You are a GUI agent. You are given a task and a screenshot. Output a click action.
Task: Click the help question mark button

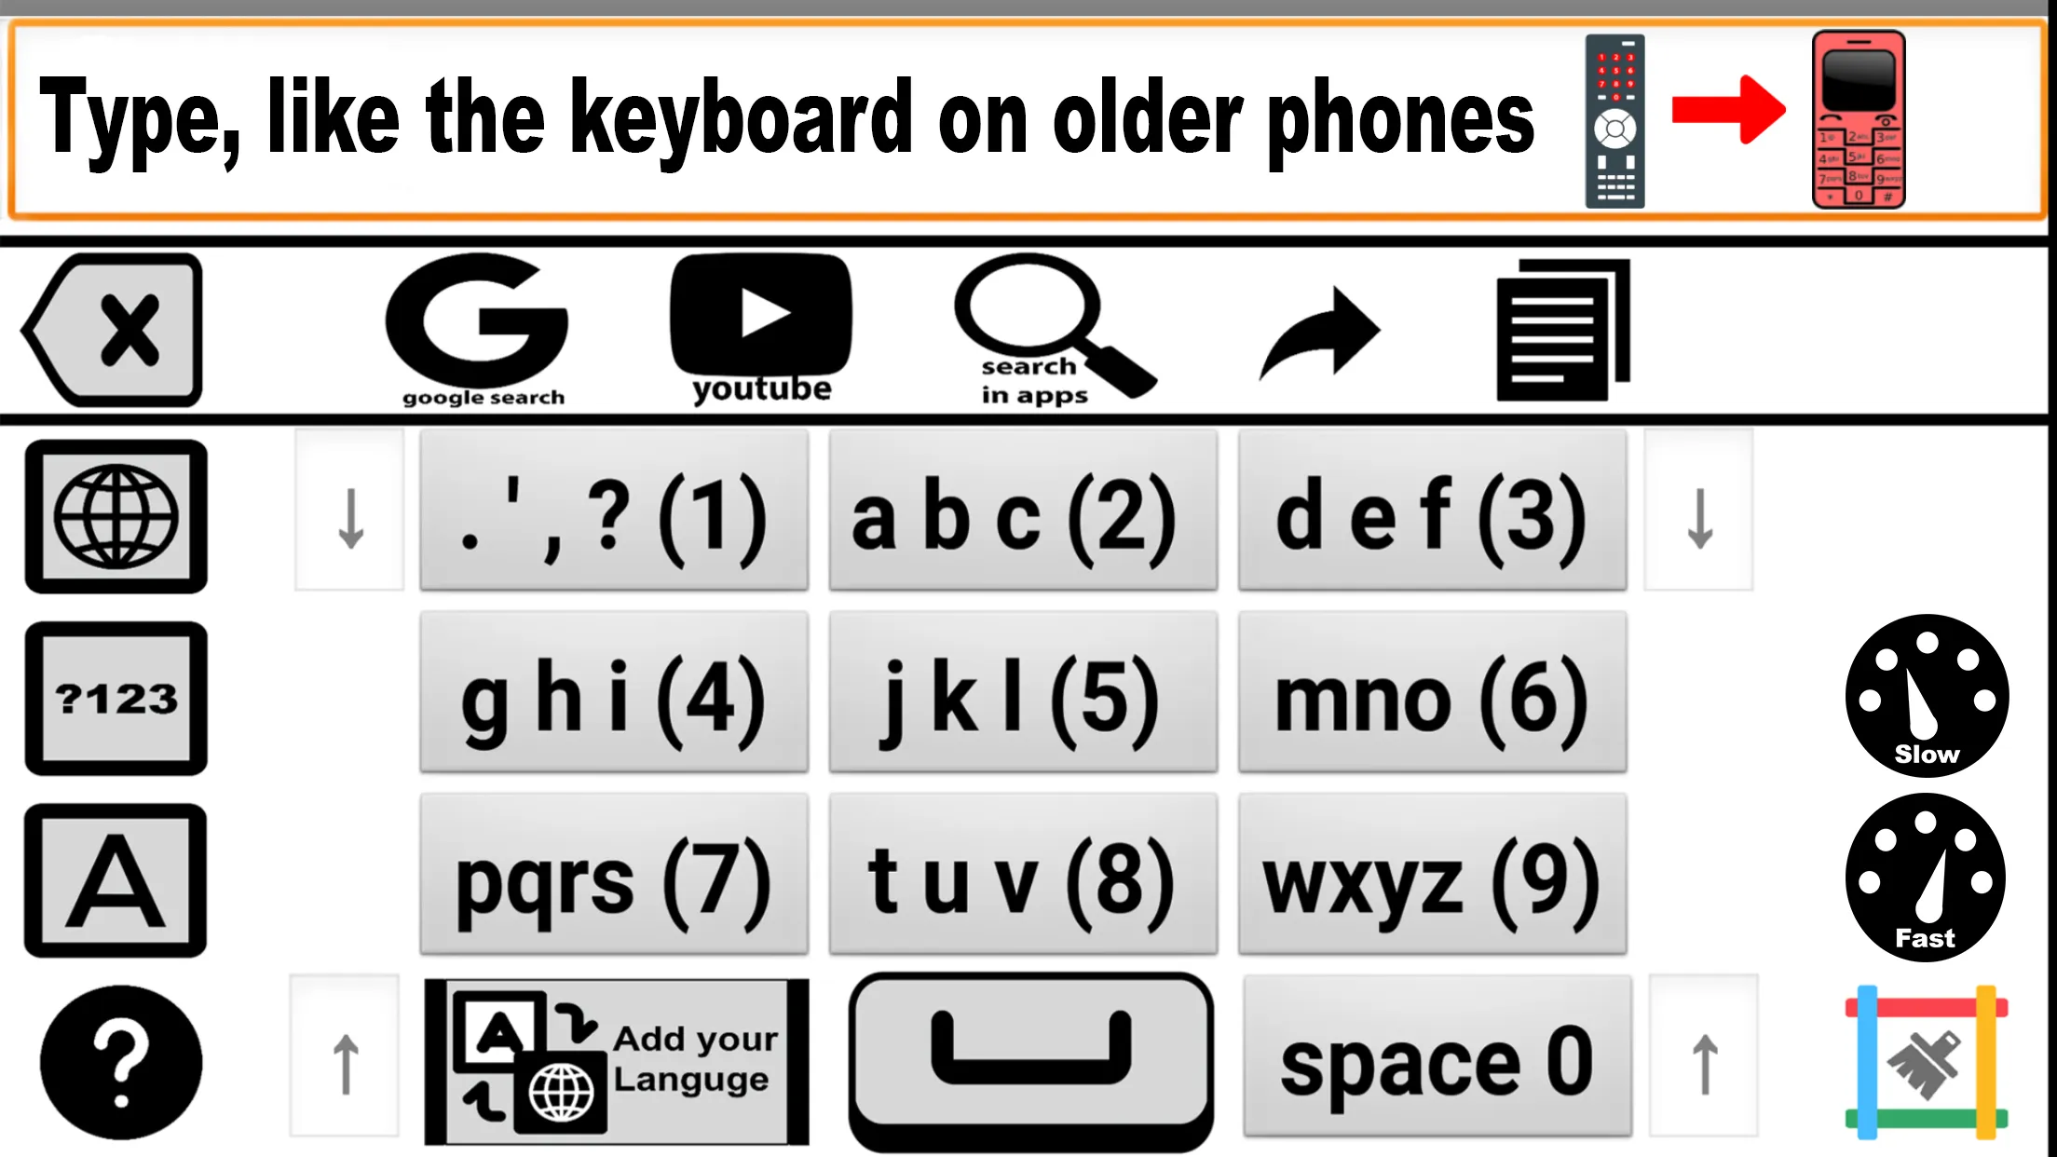(116, 1061)
